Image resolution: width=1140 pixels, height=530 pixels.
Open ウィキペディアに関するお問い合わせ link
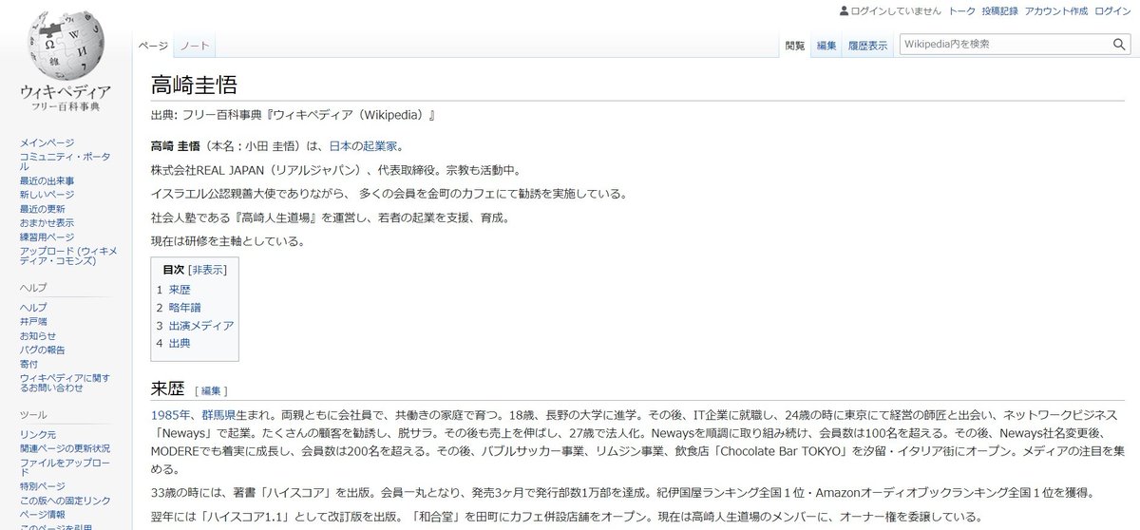pos(65,383)
